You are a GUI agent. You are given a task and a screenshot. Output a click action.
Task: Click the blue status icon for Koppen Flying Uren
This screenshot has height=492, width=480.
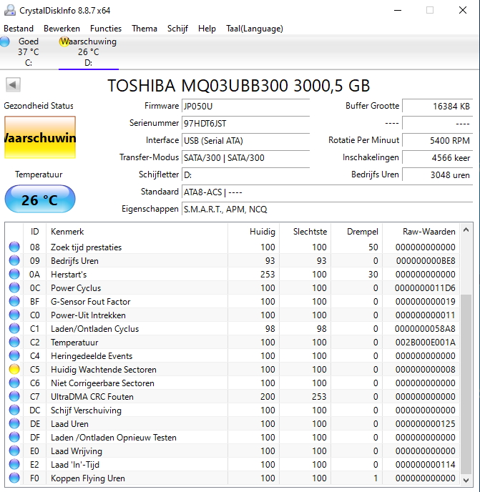14,478
